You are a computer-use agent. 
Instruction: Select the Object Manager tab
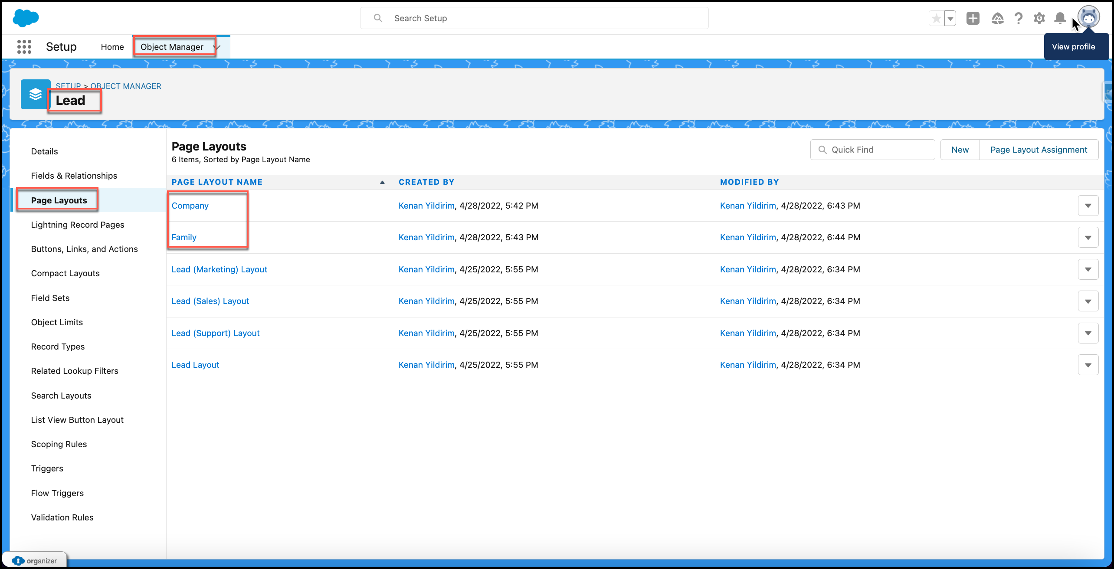172,47
